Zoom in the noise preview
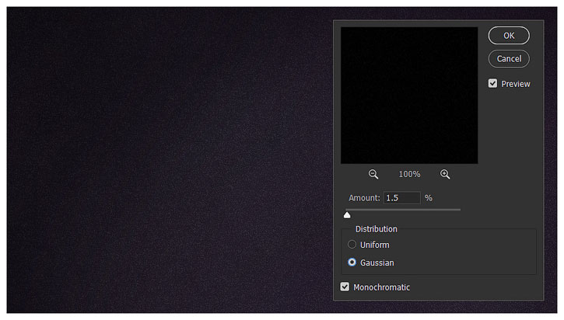This screenshot has height=320, width=564. [x=445, y=175]
